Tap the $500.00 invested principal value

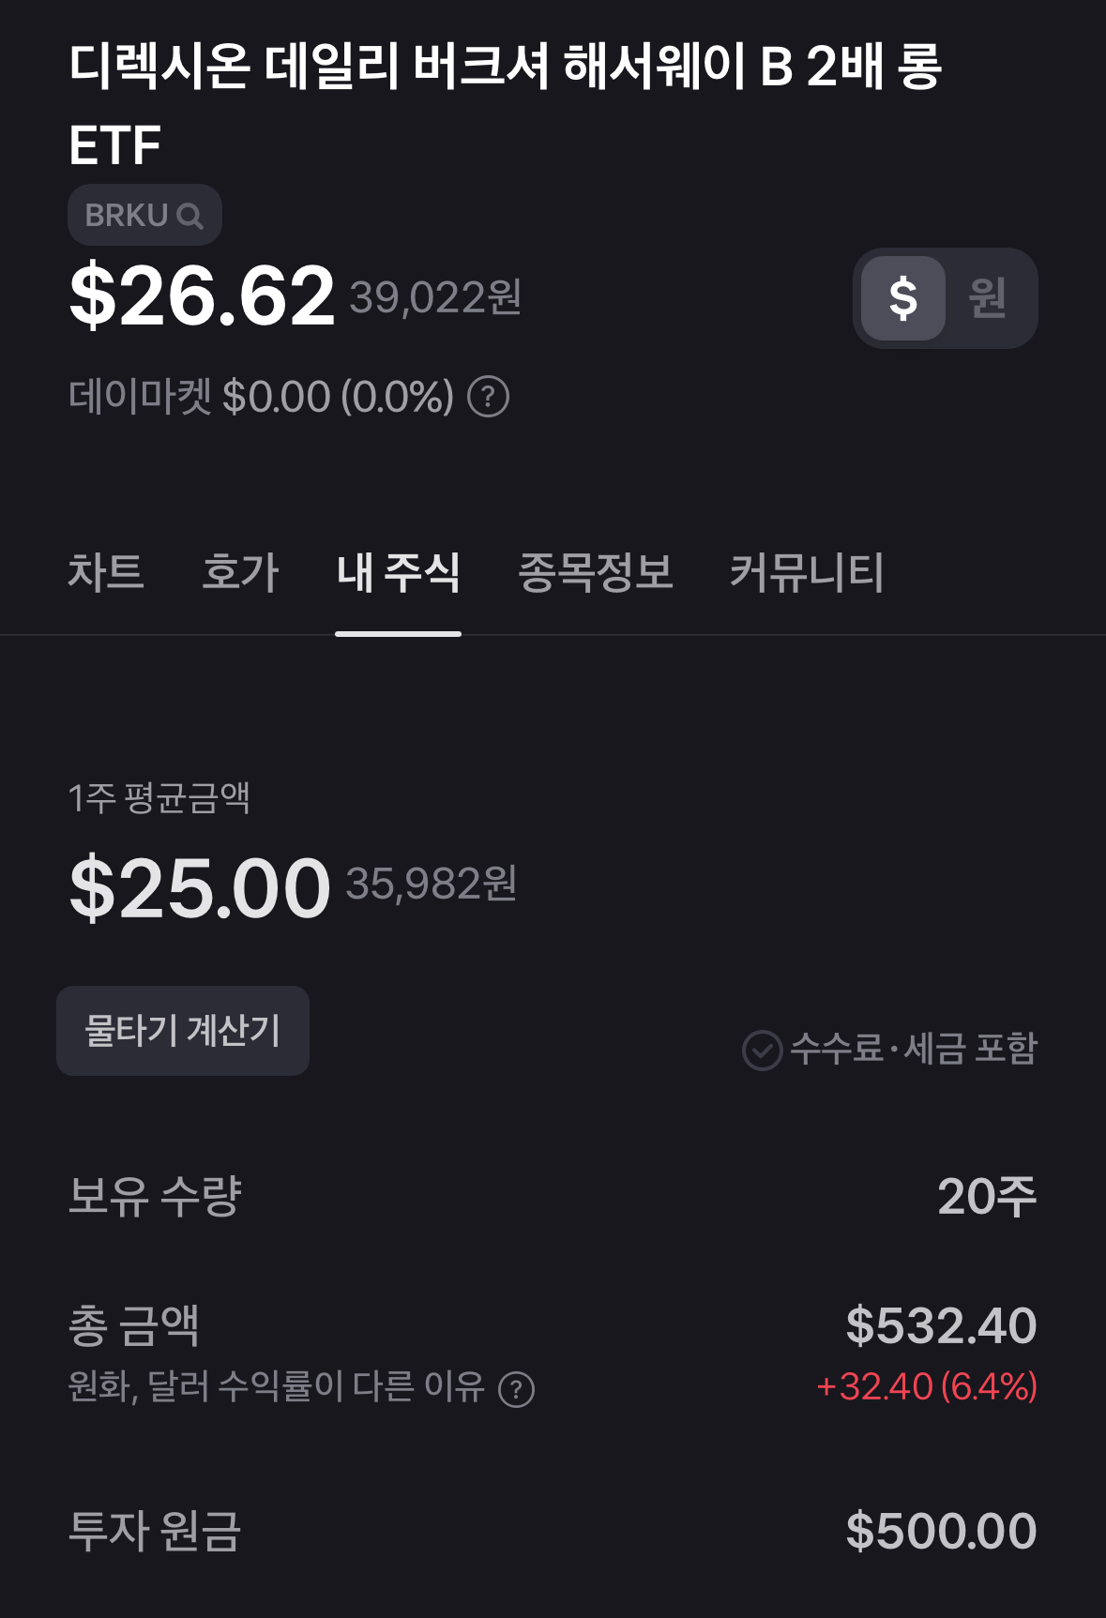941,1531
